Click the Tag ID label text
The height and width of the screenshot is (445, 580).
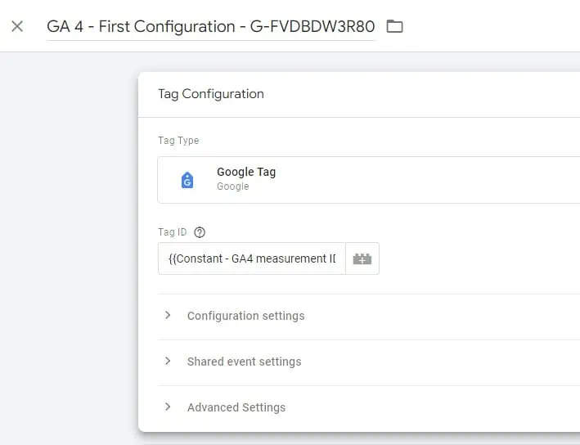click(x=173, y=232)
